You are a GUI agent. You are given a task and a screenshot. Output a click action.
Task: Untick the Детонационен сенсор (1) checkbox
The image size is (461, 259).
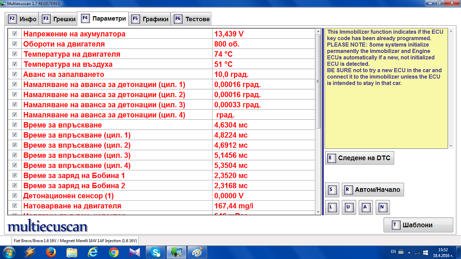coord(15,196)
